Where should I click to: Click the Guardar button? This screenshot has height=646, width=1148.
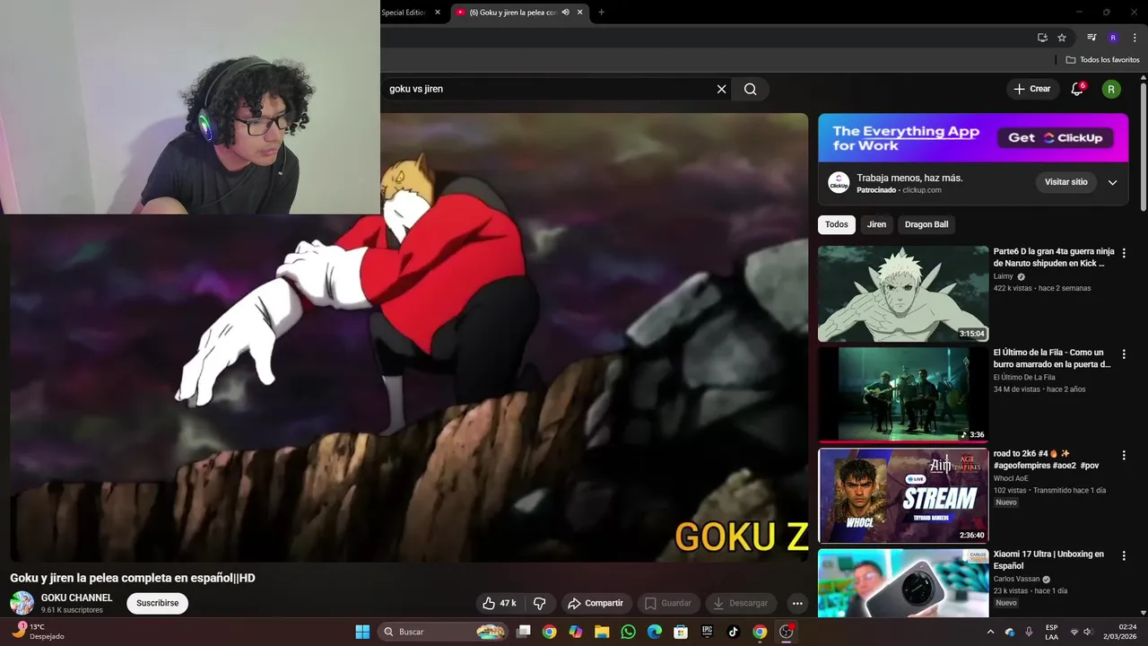668,603
